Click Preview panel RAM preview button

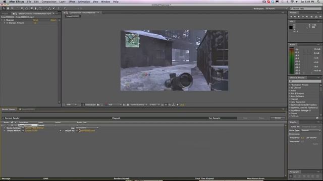[320, 17]
